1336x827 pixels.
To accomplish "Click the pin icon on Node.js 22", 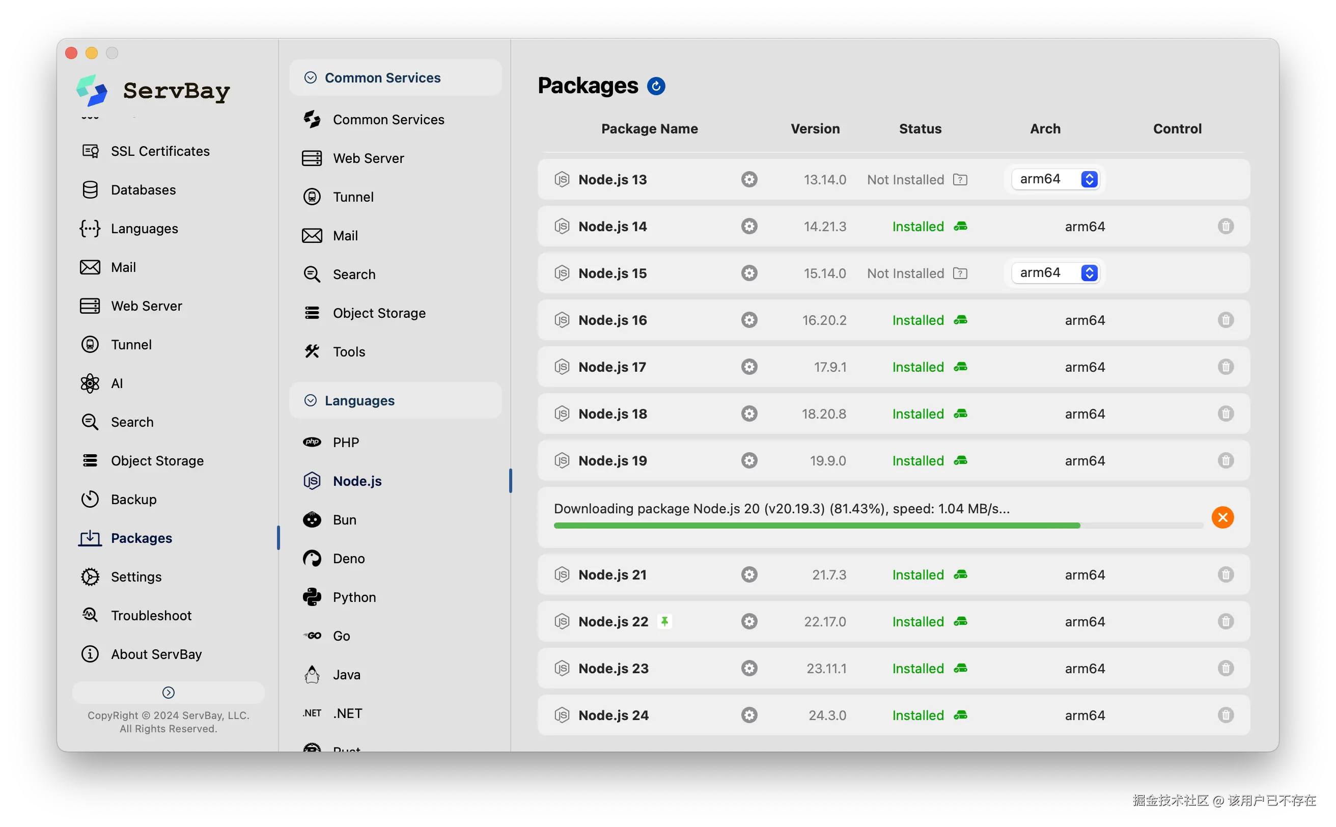I will (x=664, y=621).
